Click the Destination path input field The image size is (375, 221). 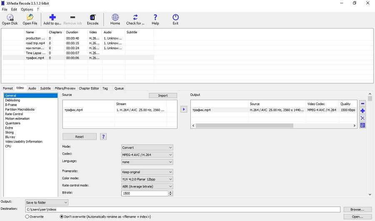[182, 210]
